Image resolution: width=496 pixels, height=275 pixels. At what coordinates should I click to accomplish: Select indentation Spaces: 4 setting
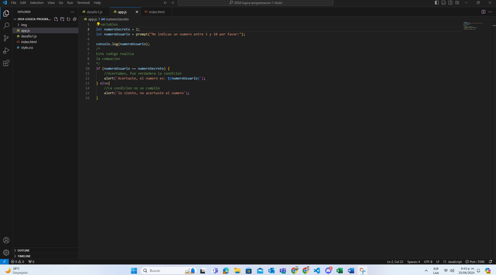point(413,262)
